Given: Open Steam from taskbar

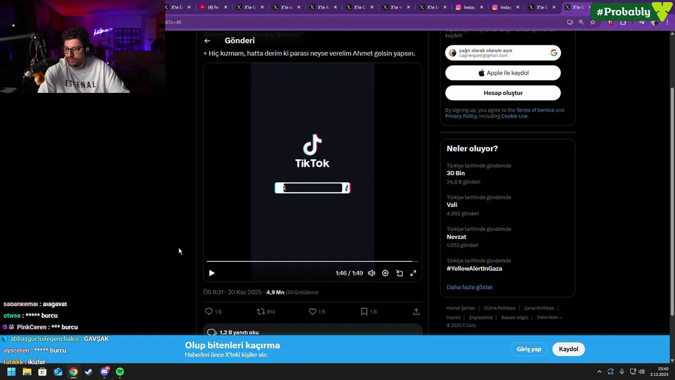Looking at the screenshot, I should click(x=89, y=372).
